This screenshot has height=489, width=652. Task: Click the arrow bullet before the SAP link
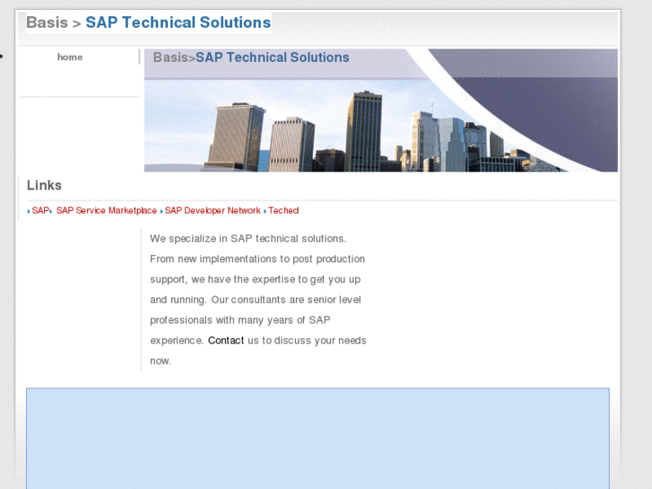(29, 212)
